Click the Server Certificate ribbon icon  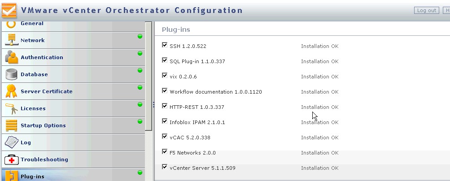(x=11, y=91)
